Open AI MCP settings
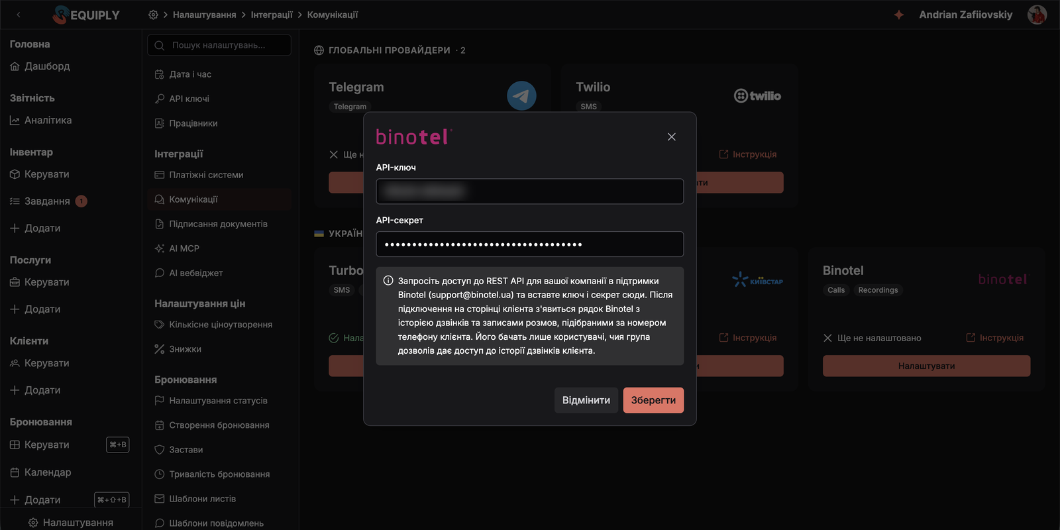 177,248
